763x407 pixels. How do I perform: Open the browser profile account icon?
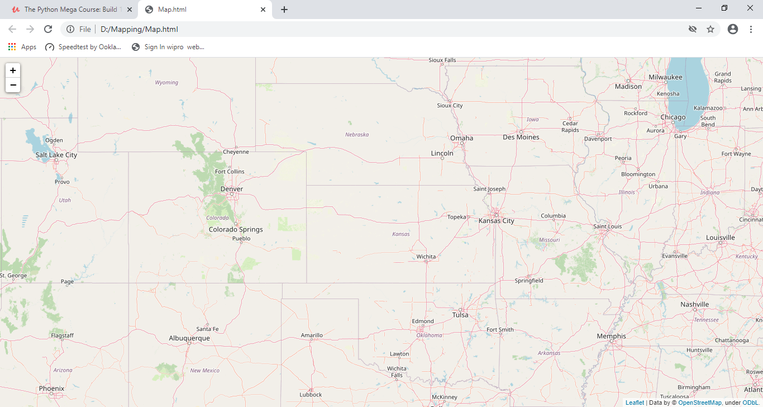click(732, 29)
